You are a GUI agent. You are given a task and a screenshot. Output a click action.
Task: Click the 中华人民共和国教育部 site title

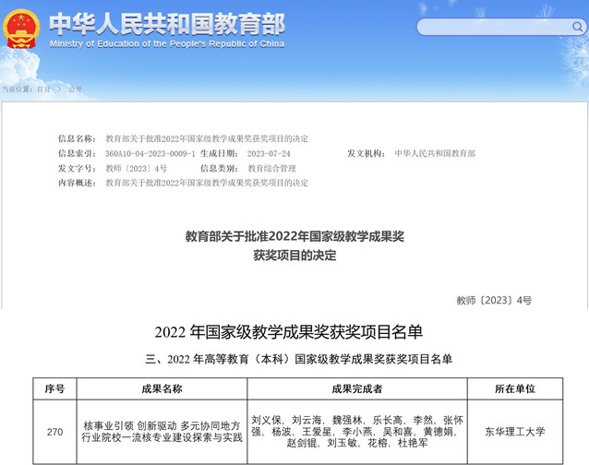coord(167,24)
